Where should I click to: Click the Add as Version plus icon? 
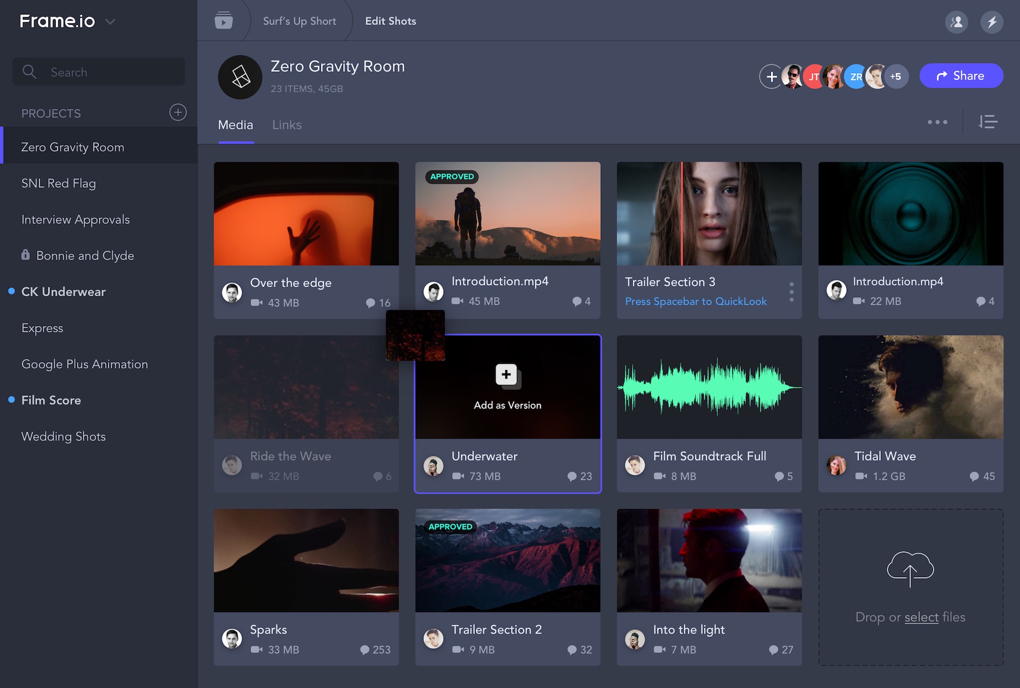tap(506, 374)
